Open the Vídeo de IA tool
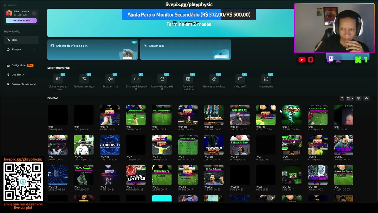The width and height of the screenshot is (378, 213). point(240,81)
